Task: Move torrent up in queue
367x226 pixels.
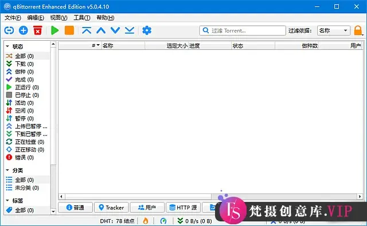Action: [x=101, y=30]
